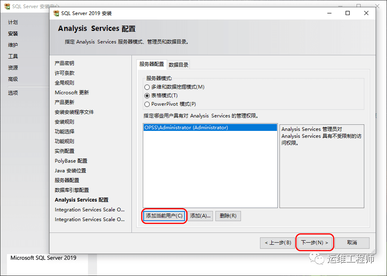Open 资源 in the Installation Center window
Viewport: 387px width, 276px height.
(x=13, y=68)
